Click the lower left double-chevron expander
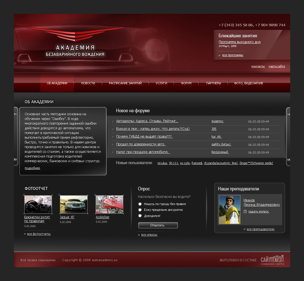 click(x=15, y=159)
